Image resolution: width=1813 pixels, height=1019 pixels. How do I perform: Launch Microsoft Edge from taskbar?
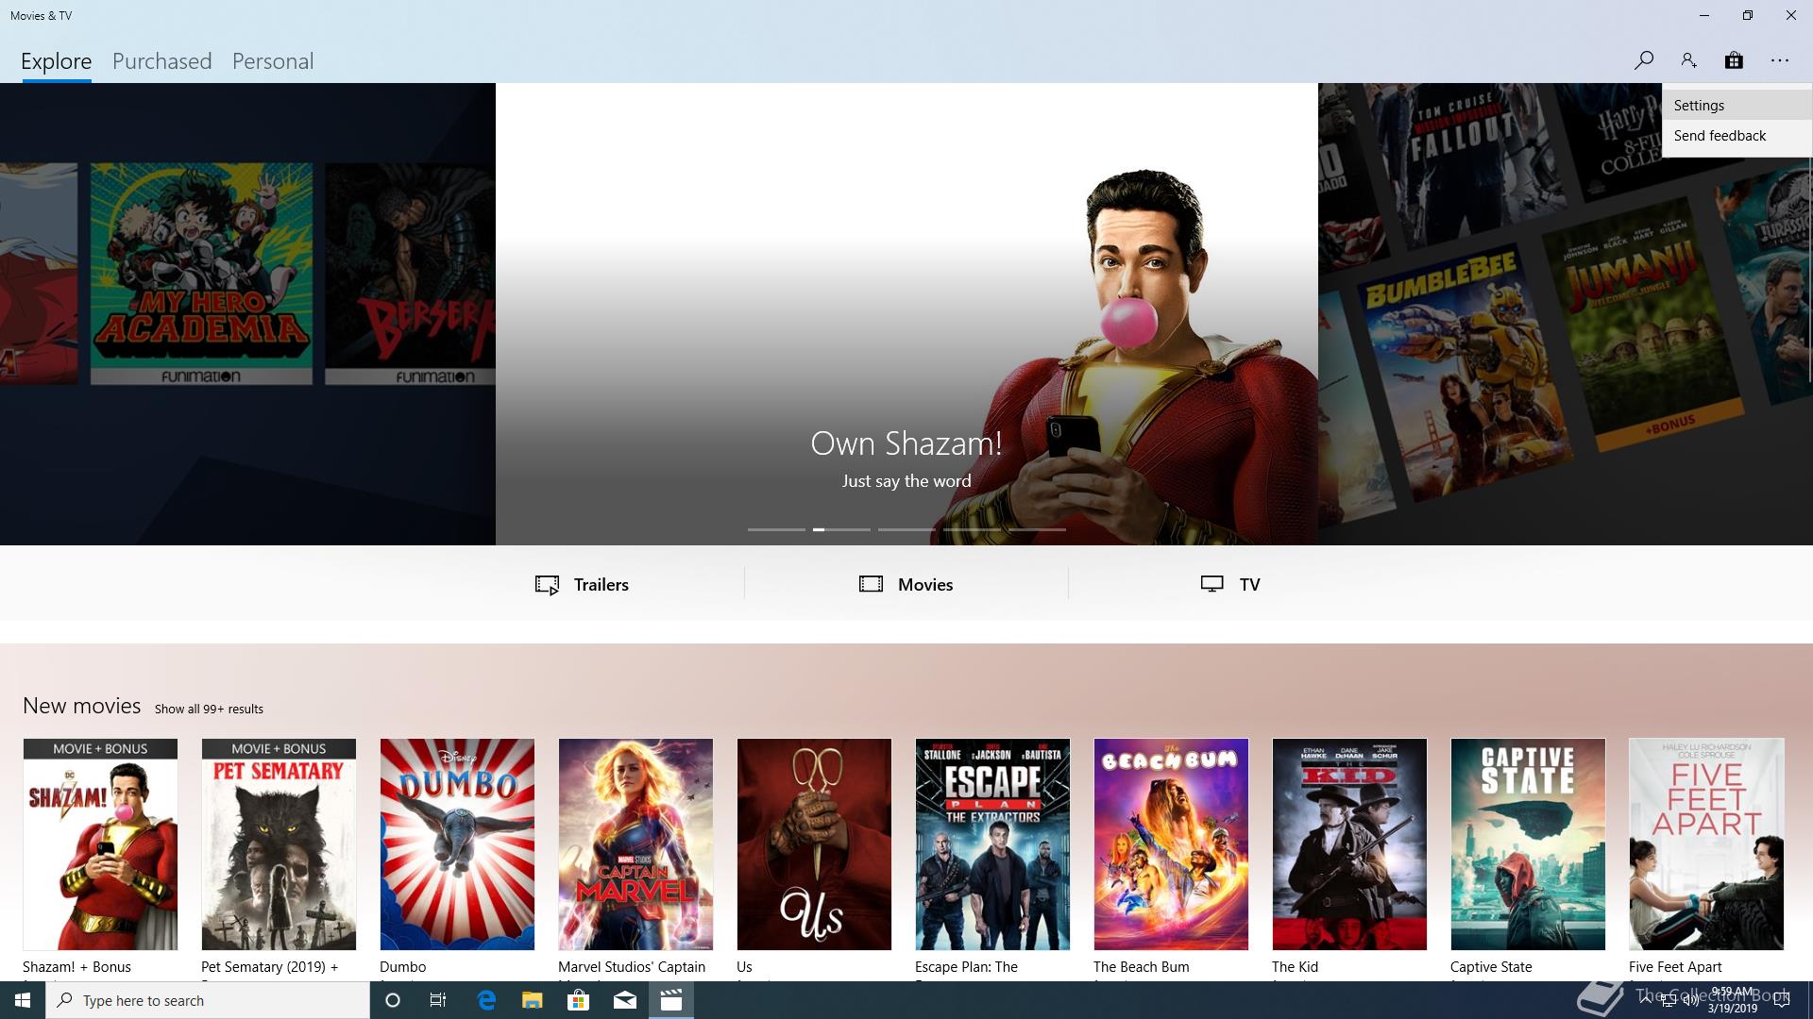(486, 1000)
